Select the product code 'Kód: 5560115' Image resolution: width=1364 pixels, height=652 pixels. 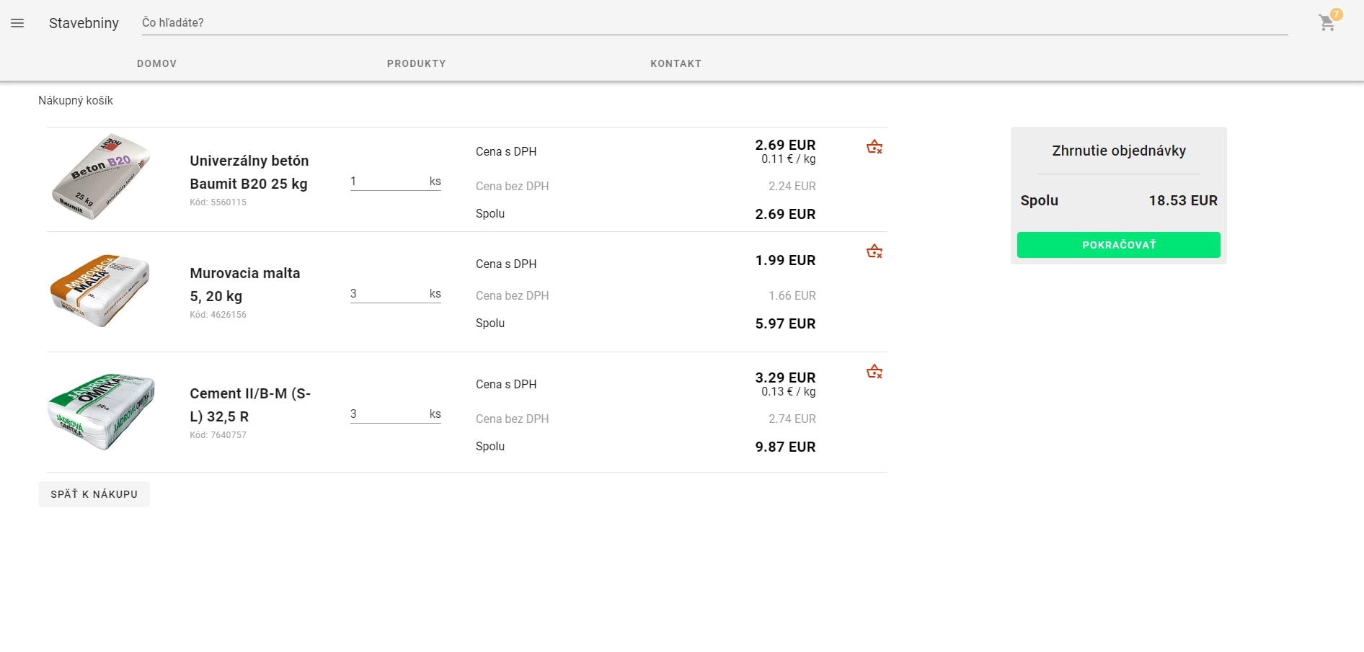pos(218,202)
